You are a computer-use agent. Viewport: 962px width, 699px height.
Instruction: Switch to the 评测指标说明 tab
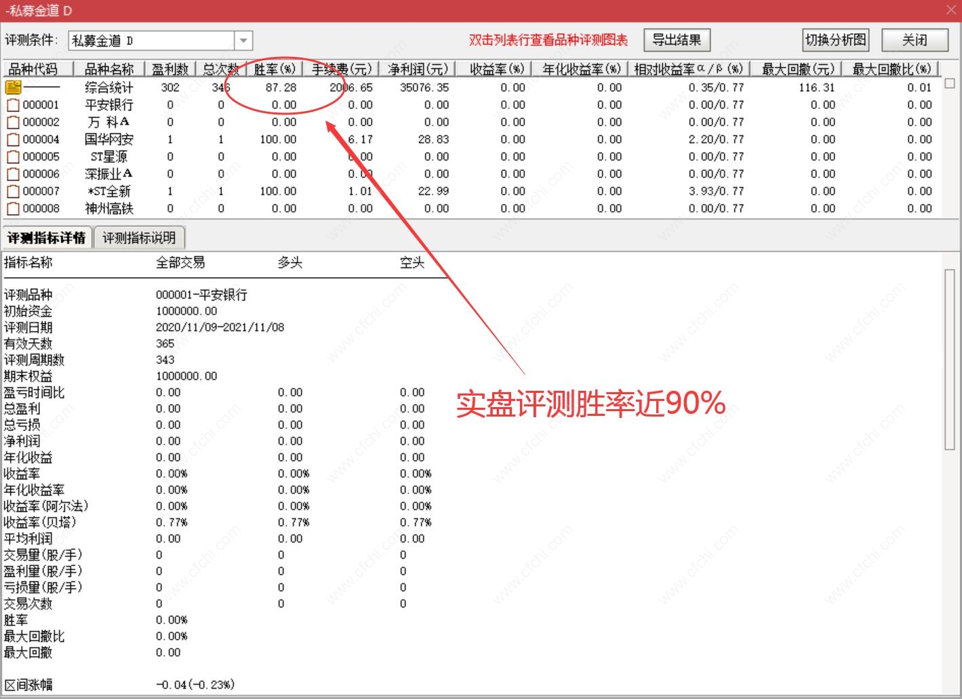(x=139, y=238)
